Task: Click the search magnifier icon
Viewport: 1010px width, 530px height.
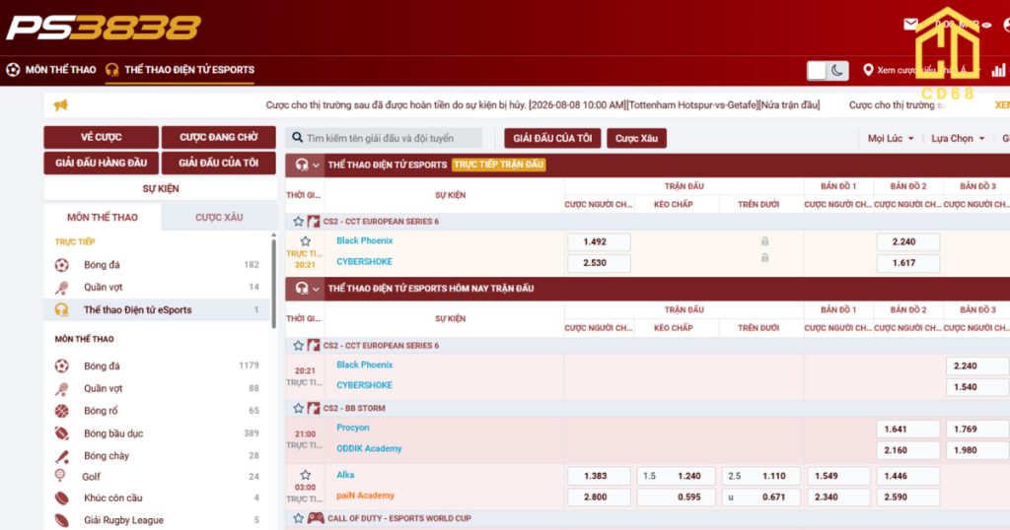Action: [297, 138]
